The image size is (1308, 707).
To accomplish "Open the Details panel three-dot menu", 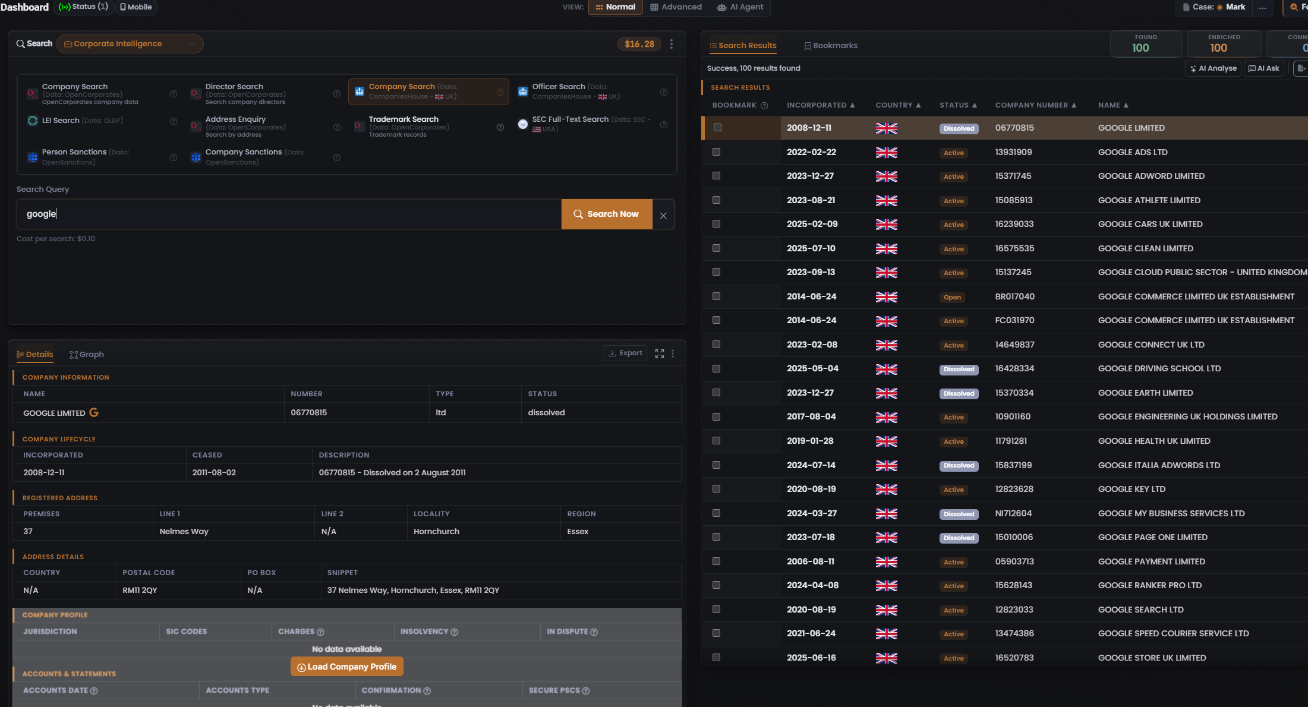I will point(673,353).
